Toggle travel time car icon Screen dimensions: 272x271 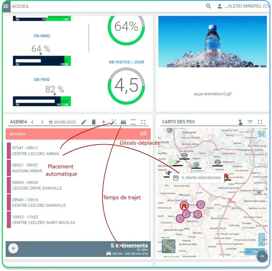123,122
